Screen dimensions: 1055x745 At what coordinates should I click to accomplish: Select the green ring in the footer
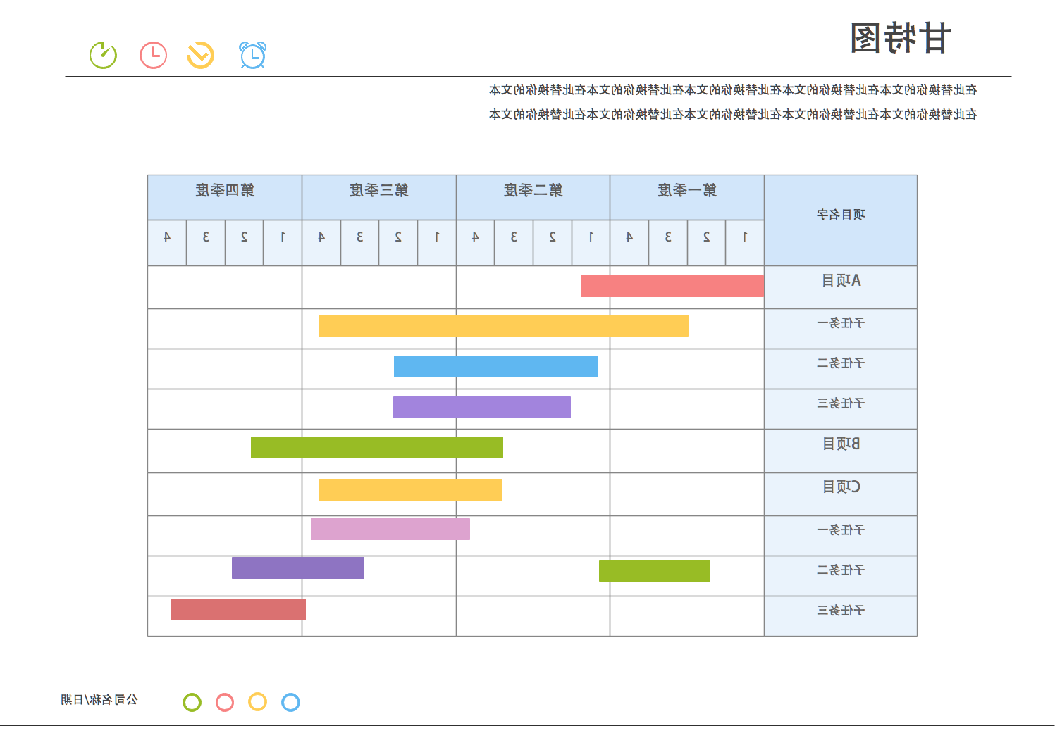pyautogui.click(x=192, y=702)
